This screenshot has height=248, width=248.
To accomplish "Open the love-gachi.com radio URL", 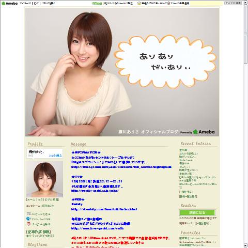I will [98, 228].
